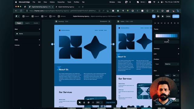Switch to the second Digital Marketing Agency tab
The image size is (194, 109).
click(66, 7)
